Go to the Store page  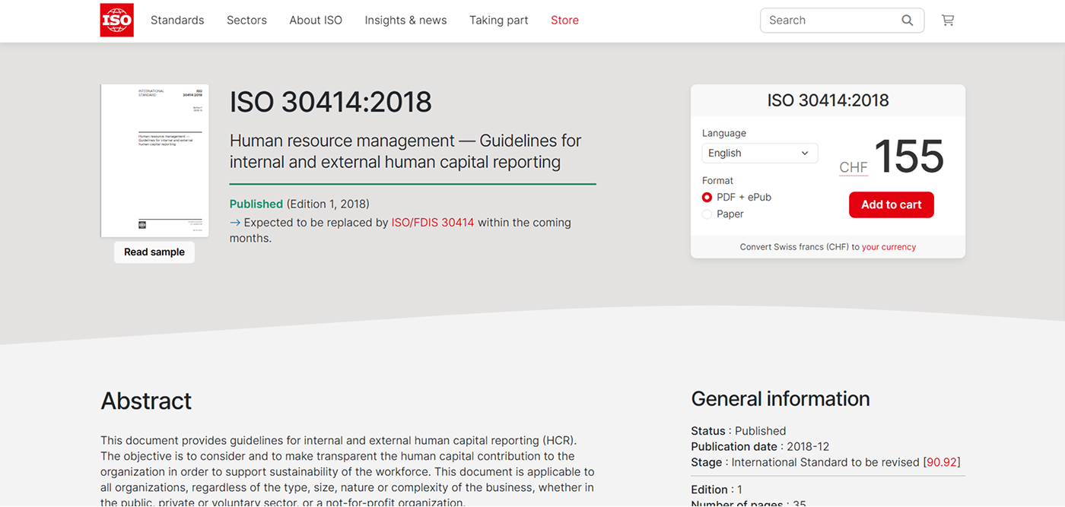564,21
